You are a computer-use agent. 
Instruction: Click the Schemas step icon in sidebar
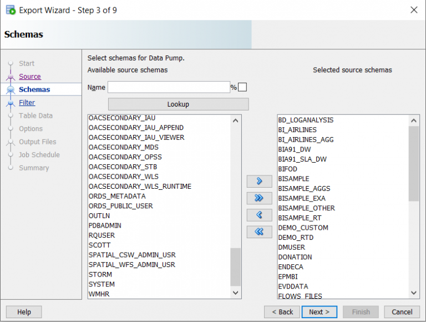11,89
